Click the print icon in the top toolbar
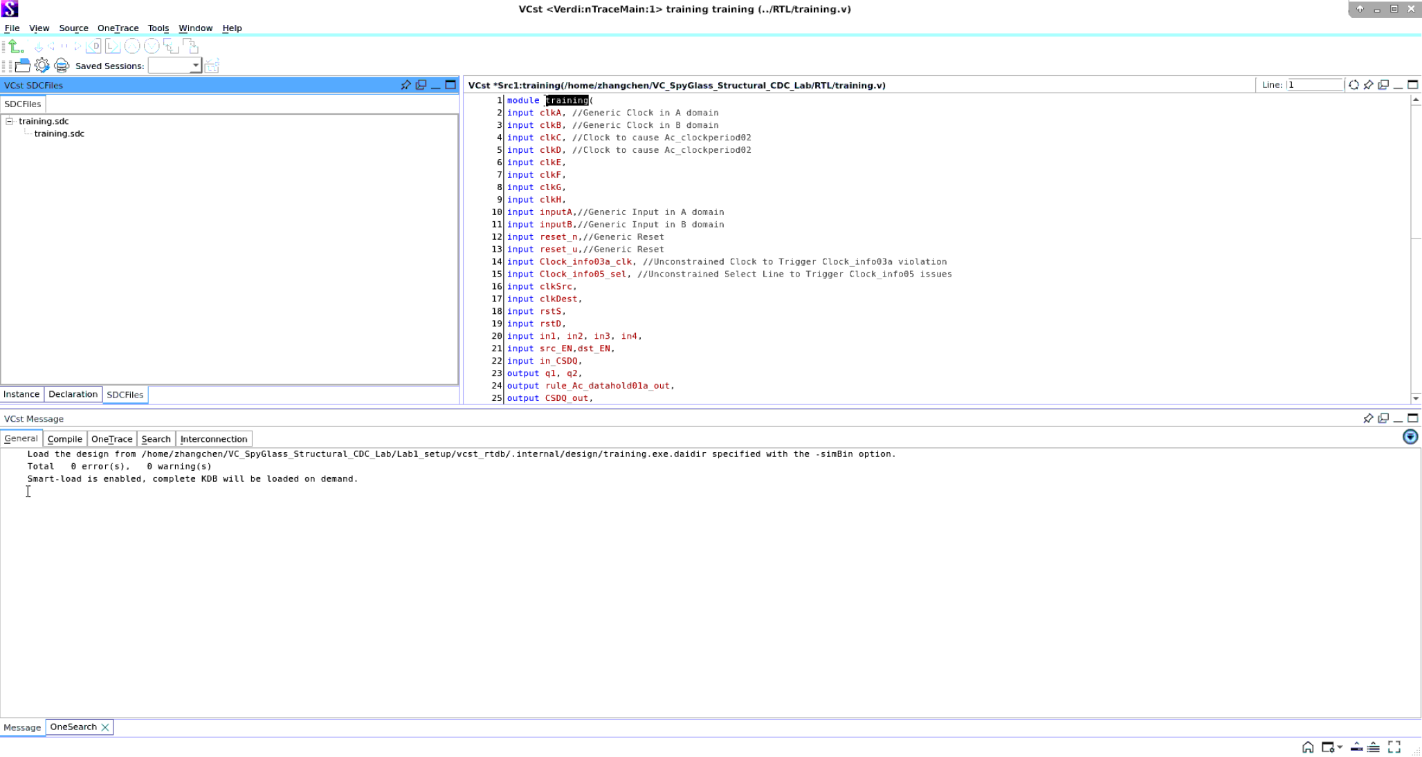The width and height of the screenshot is (1422, 757). [x=61, y=65]
